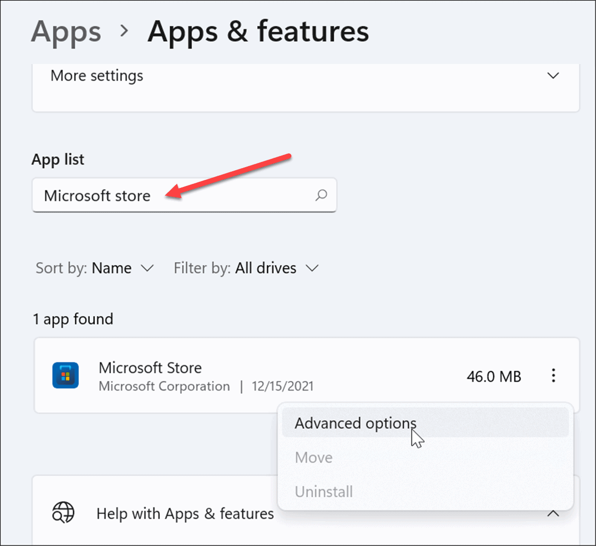Click the App list heading

(x=58, y=159)
